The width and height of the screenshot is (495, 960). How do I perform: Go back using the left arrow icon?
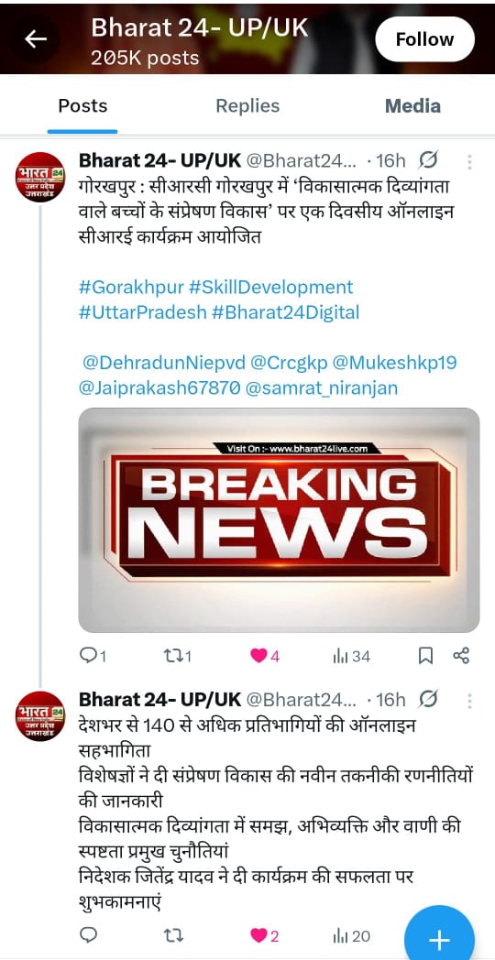36,39
